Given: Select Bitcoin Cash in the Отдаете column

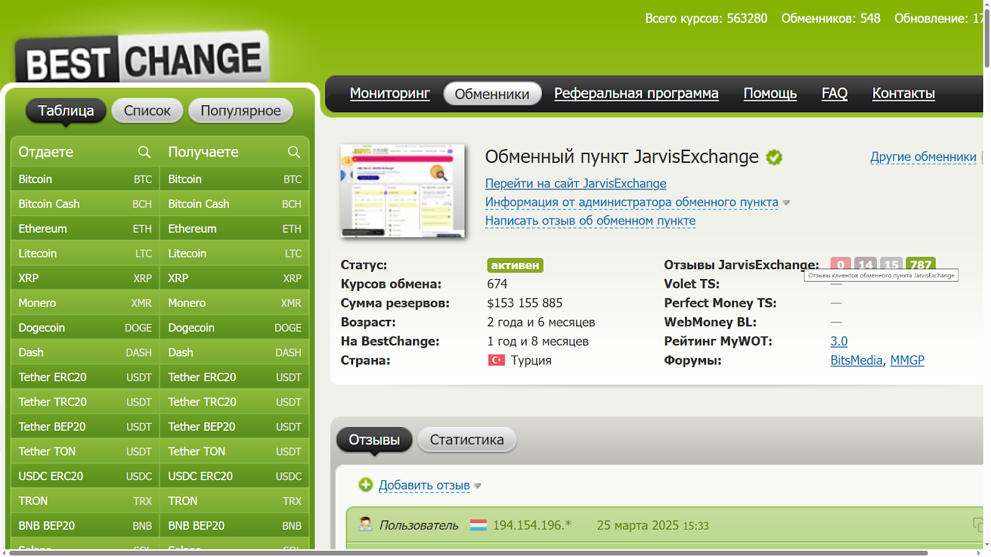Looking at the screenshot, I should point(85,204).
